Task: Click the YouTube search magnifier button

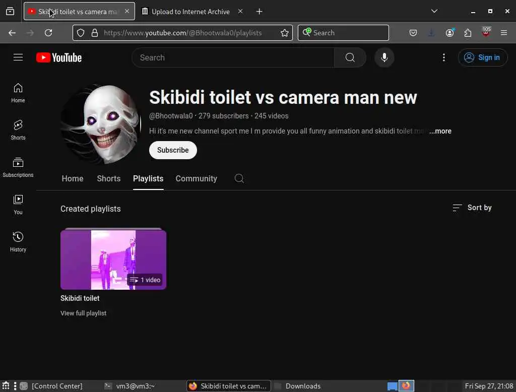Action: [x=350, y=57]
